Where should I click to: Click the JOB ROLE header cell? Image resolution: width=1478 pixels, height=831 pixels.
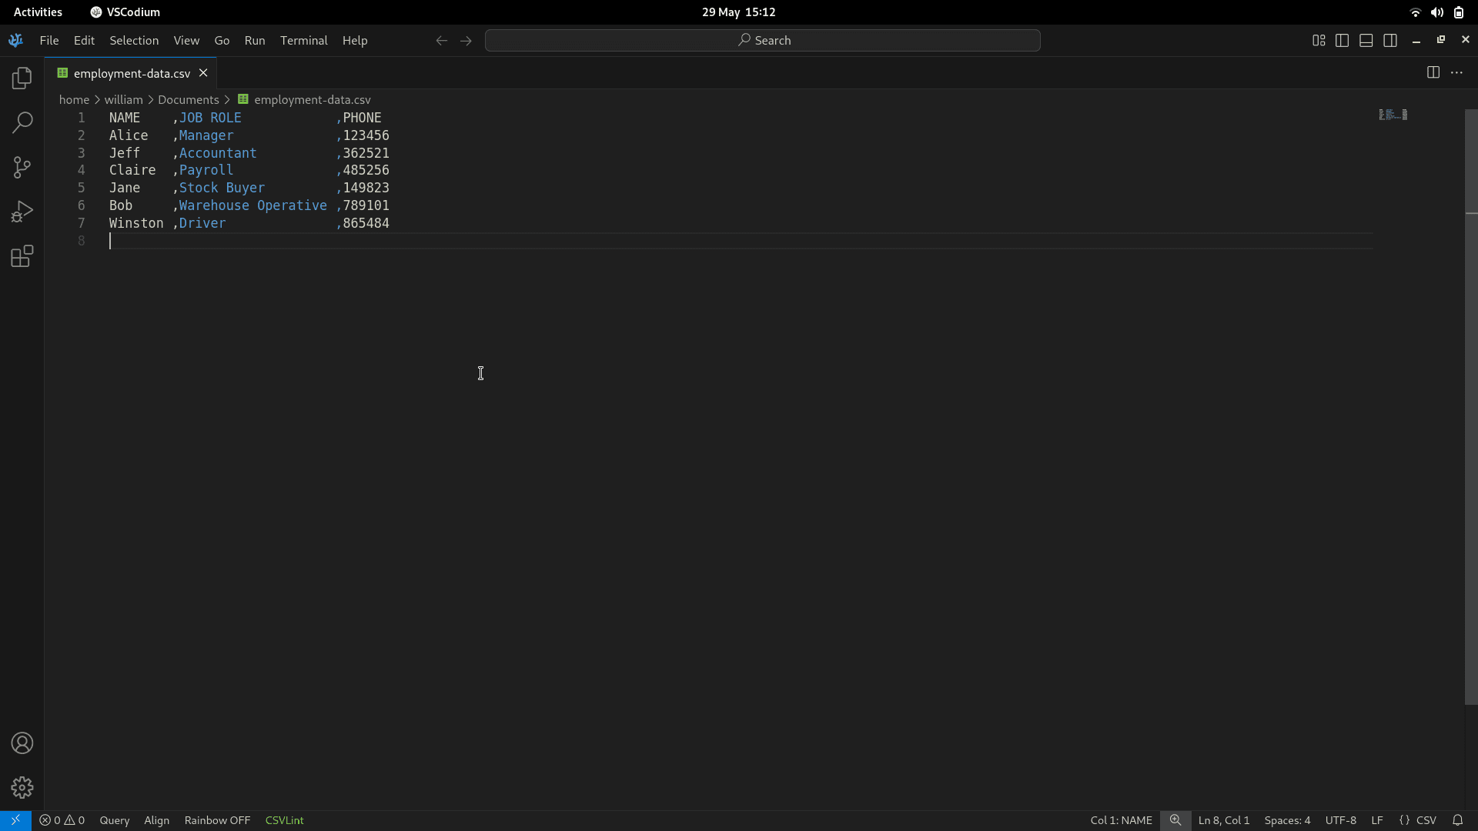210,118
